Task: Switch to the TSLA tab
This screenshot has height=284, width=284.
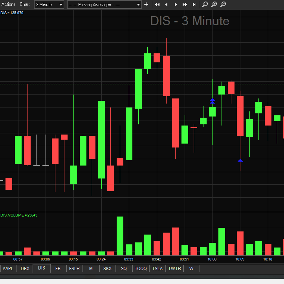Action: point(157,268)
